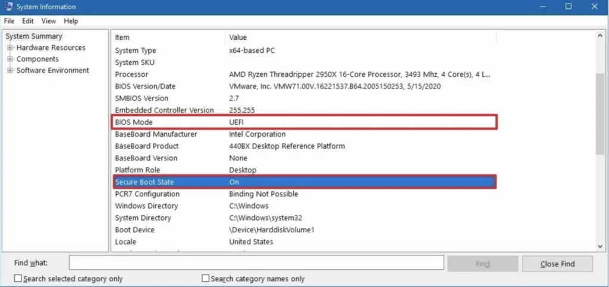This screenshot has width=609, height=287.
Task: Open the View menu
Action: (x=49, y=21)
